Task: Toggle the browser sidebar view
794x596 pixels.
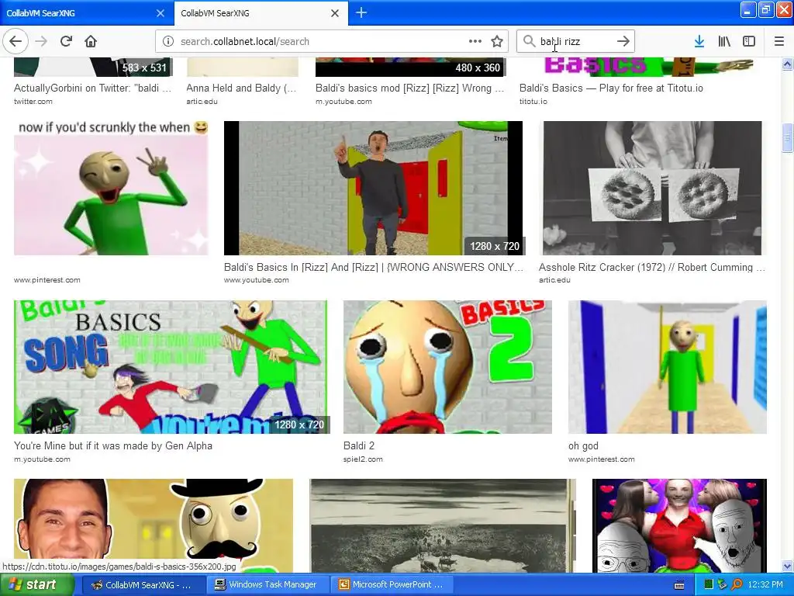Action: tap(749, 41)
